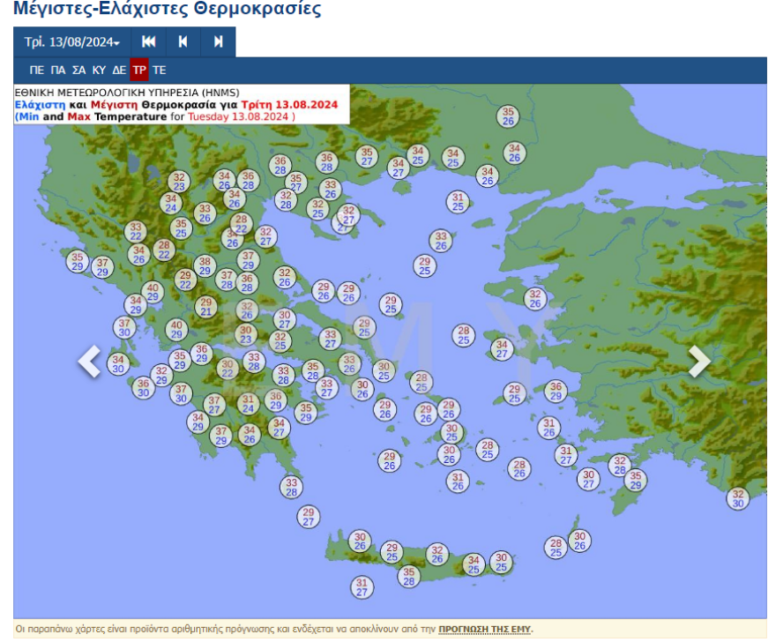This screenshot has height=642, width=776.
Task: Select the highlighted ΤΡ day tab
Action: pos(139,70)
